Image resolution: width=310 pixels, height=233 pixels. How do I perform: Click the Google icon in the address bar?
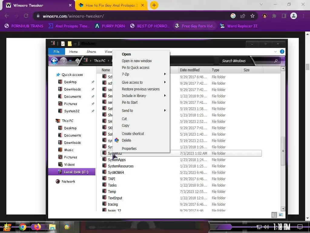[233, 16]
